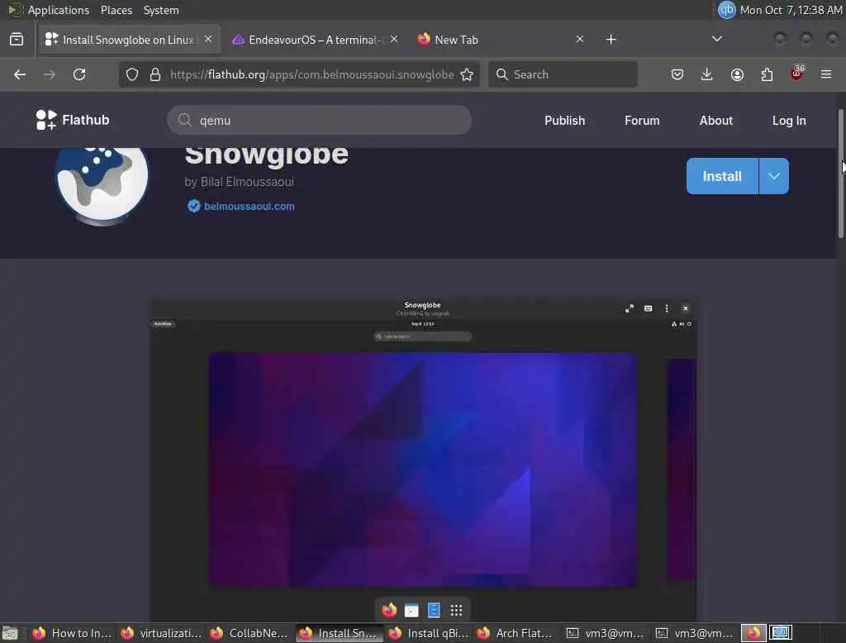Image resolution: width=846 pixels, height=643 pixels.
Task: Click the forward navigation arrow
Action: pyautogui.click(x=50, y=74)
